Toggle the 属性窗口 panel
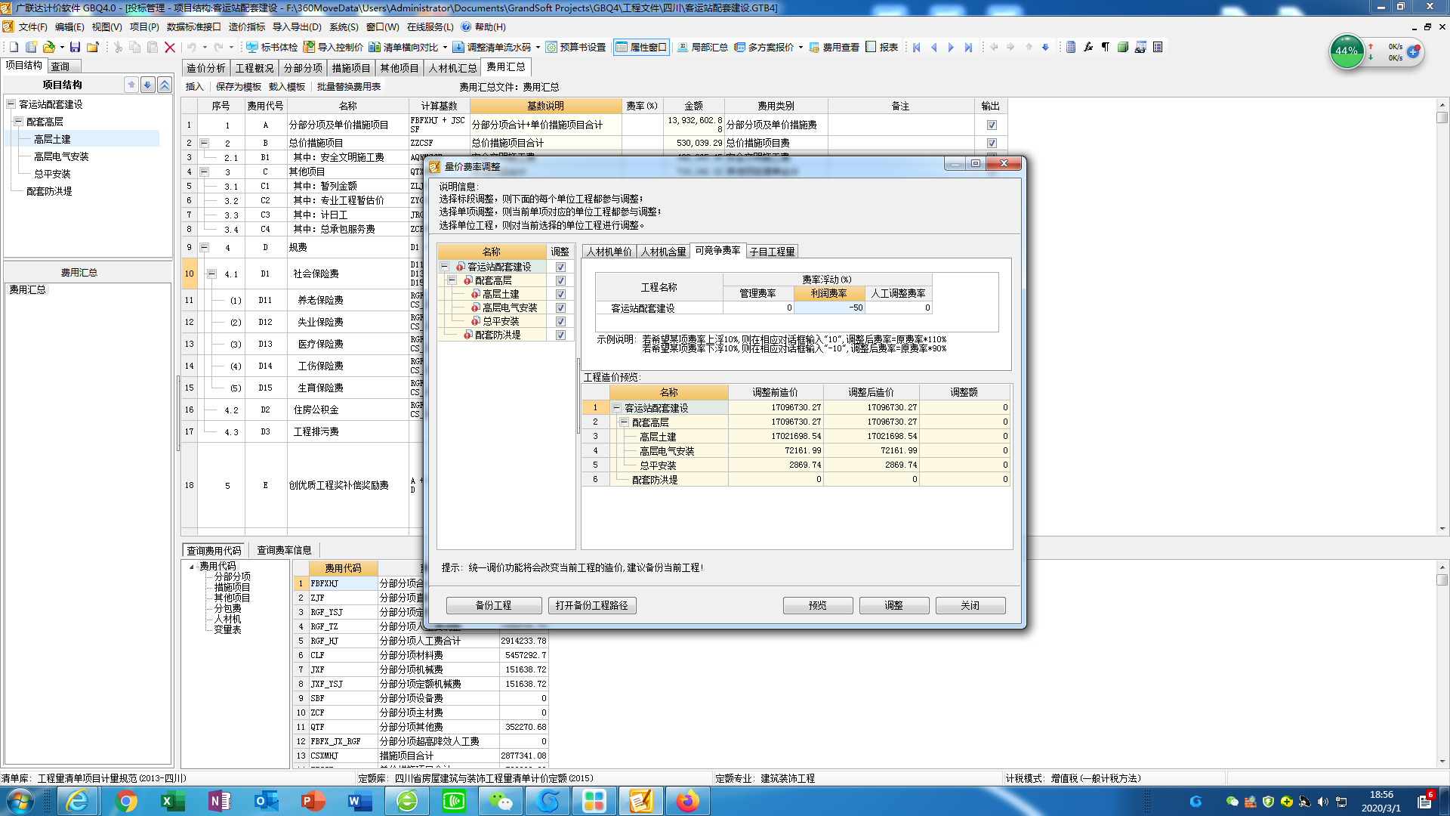The image size is (1450, 816). pos(641,47)
